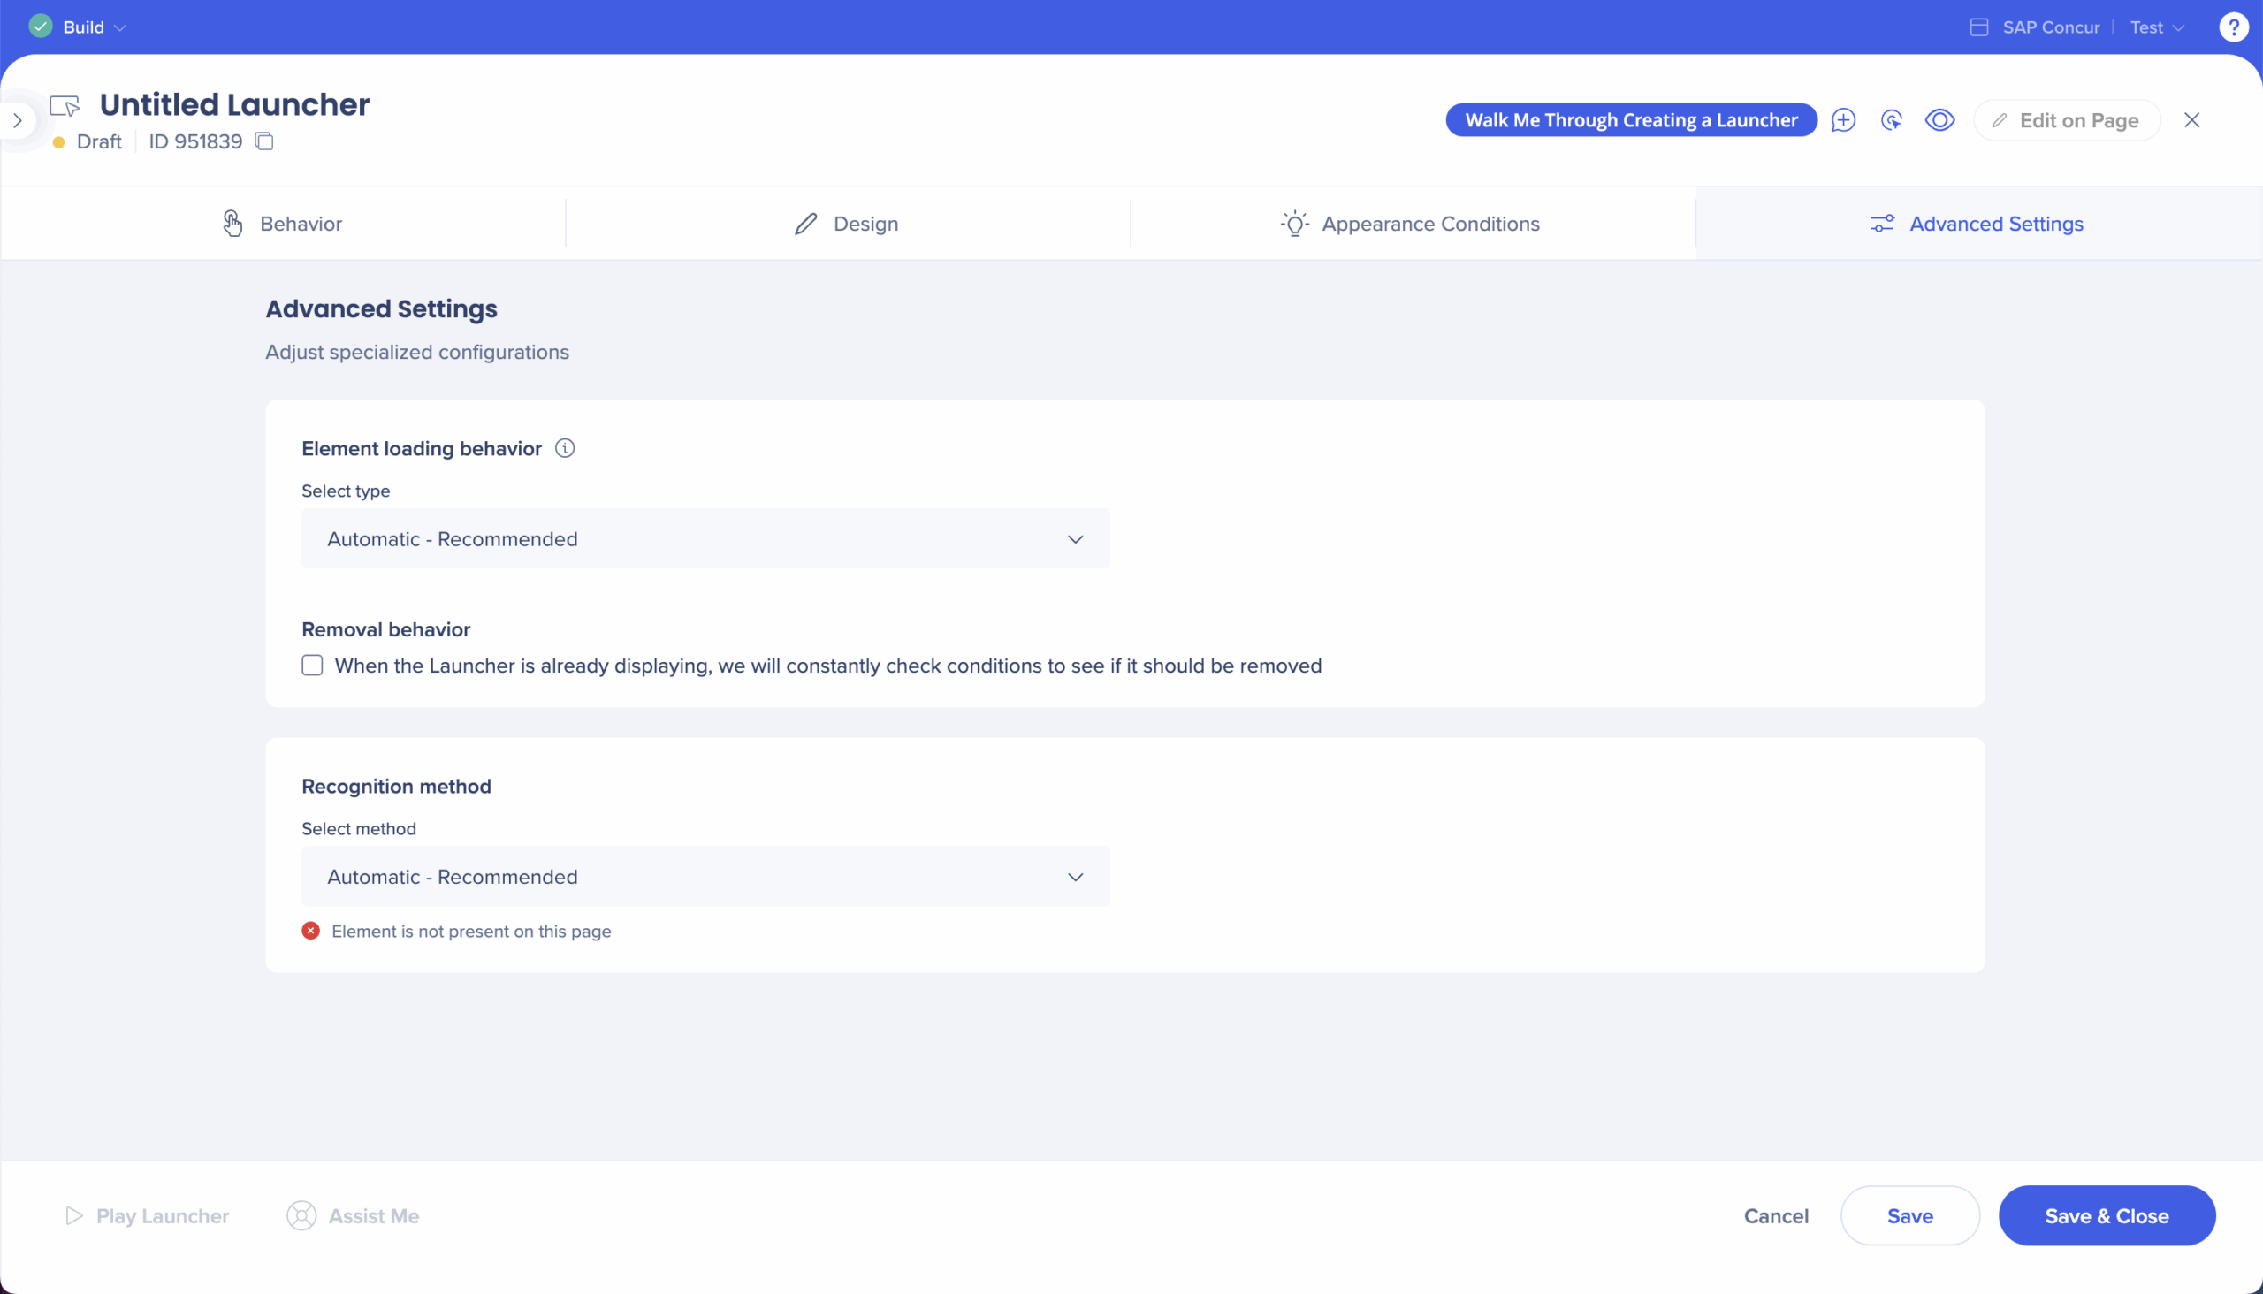Click the Save & Close button
Screen dimensions: 2263x1294
(2106, 1215)
